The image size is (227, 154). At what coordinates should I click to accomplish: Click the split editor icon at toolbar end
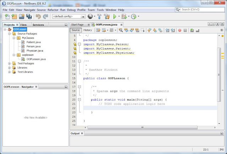(222, 30)
